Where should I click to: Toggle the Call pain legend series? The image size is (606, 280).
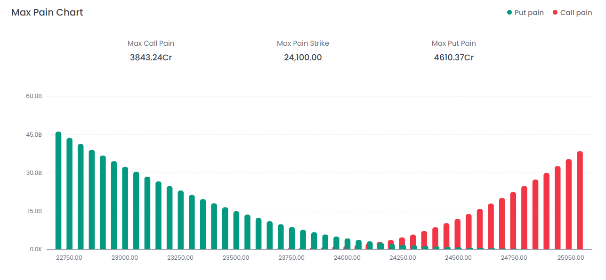(575, 13)
